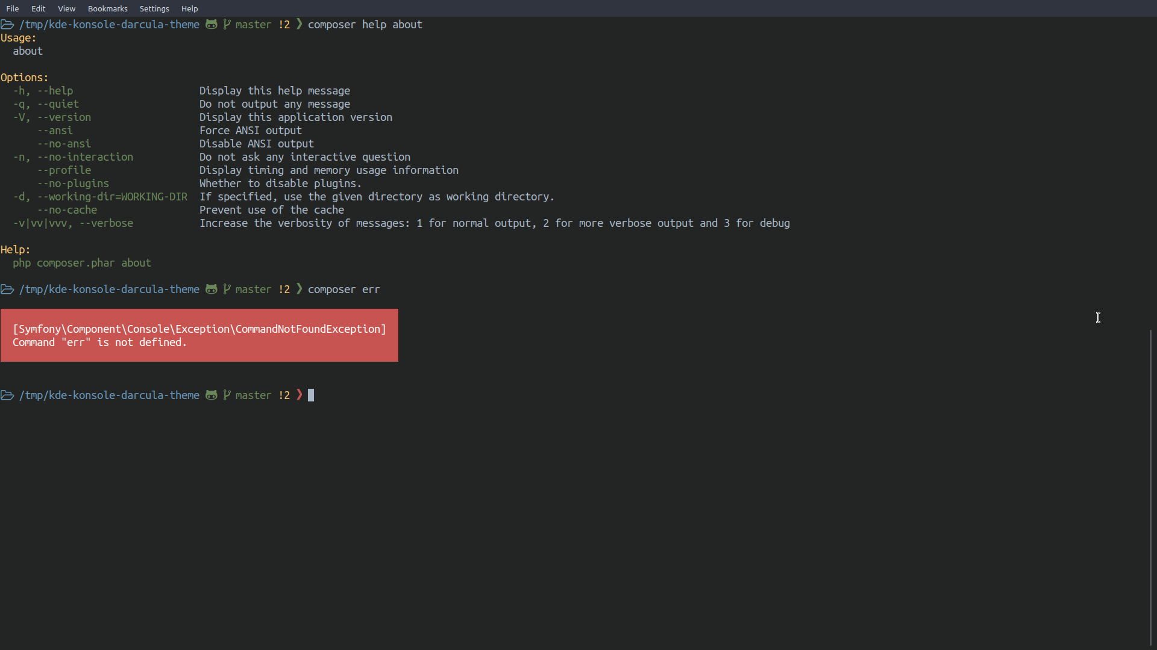The image size is (1157, 650).
Task: Click the red CommandNotFoundException error box
Action: click(199, 335)
